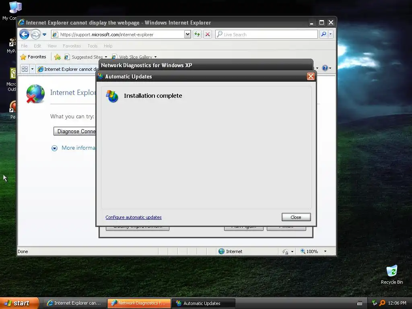Viewport: 412px width, 309px height.
Task: Click the Back arrow in Internet Explorer
Action: 24,34
